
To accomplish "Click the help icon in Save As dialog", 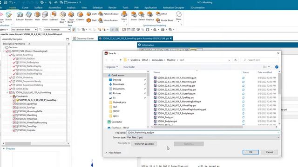I will tap(277, 67).
